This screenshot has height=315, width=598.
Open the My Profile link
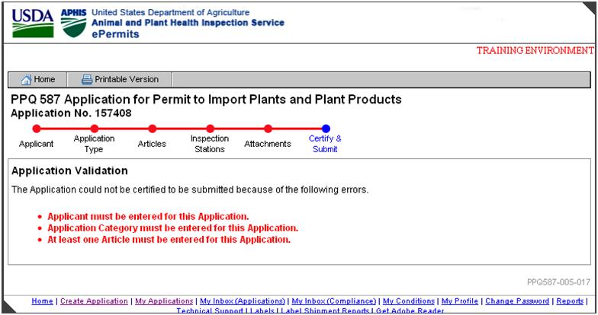(x=461, y=301)
